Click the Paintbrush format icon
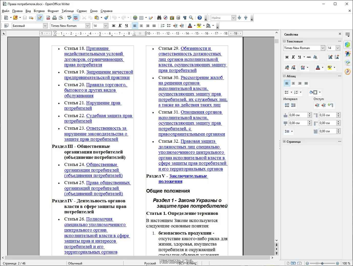The image size is (353, 266). coord(106,18)
